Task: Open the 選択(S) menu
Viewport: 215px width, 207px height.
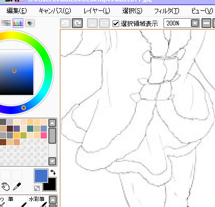Action: (132, 11)
